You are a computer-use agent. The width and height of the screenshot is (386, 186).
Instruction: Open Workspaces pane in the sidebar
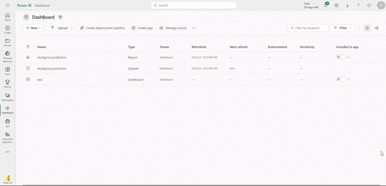click(7, 97)
